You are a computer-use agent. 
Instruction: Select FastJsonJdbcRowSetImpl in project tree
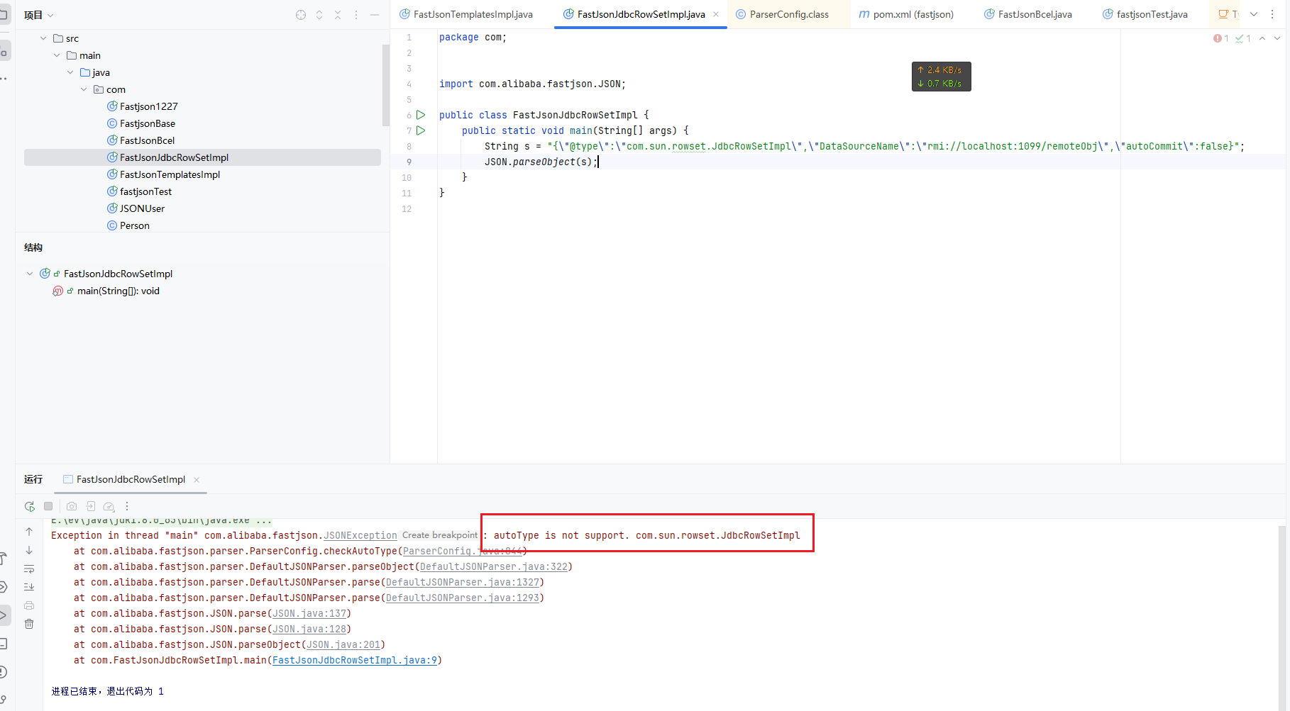[x=202, y=157]
